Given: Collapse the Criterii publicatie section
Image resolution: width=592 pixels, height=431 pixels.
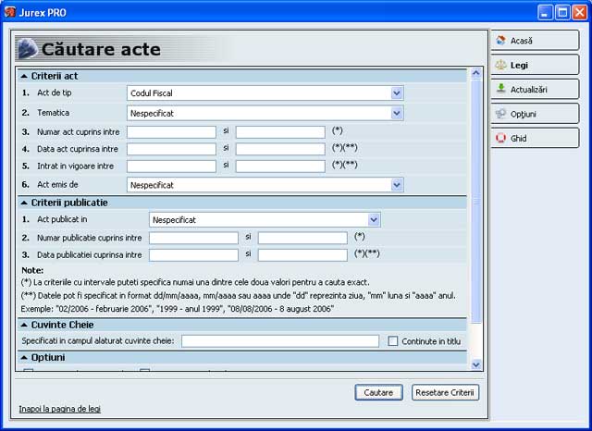Looking at the screenshot, I should tap(24, 203).
